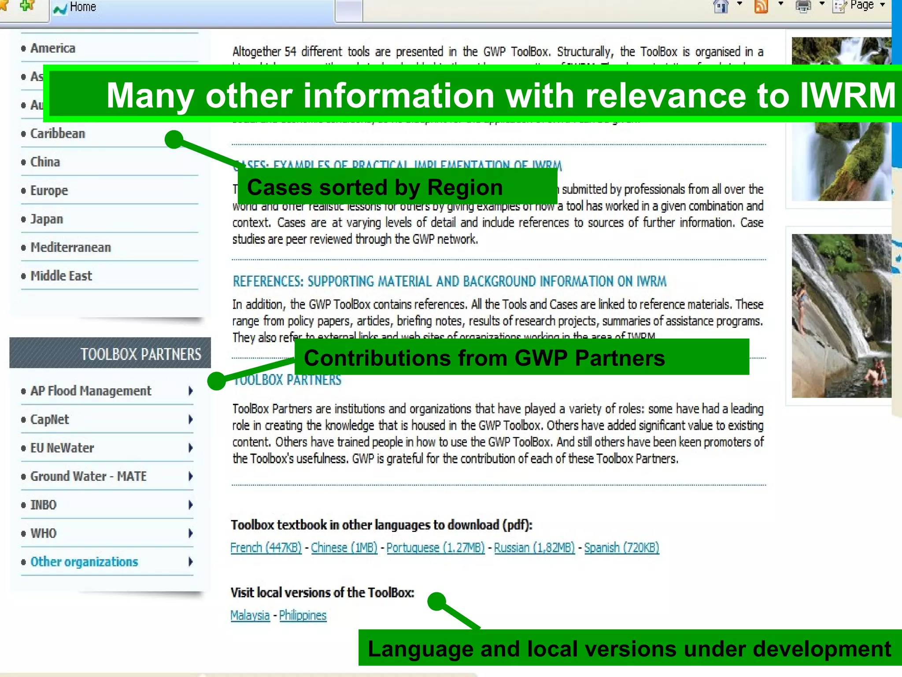Click the Home page icon in toolbar

[x=721, y=7]
